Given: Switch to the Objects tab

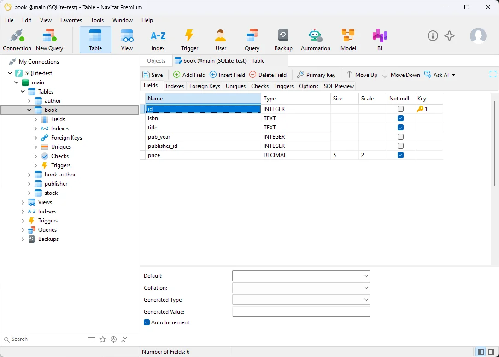Looking at the screenshot, I should (156, 61).
